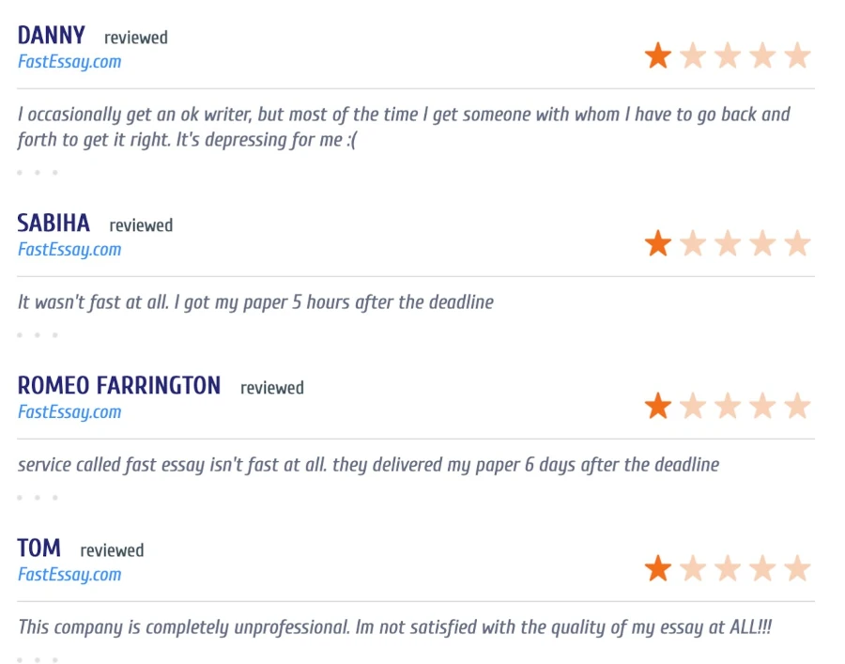The image size is (845, 664).
Task: Click the first star in Tom's rating
Action: coord(658,569)
